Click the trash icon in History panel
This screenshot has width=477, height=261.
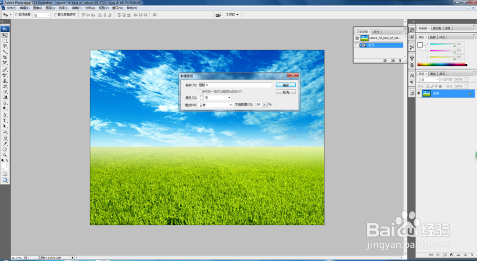[399, 61]
